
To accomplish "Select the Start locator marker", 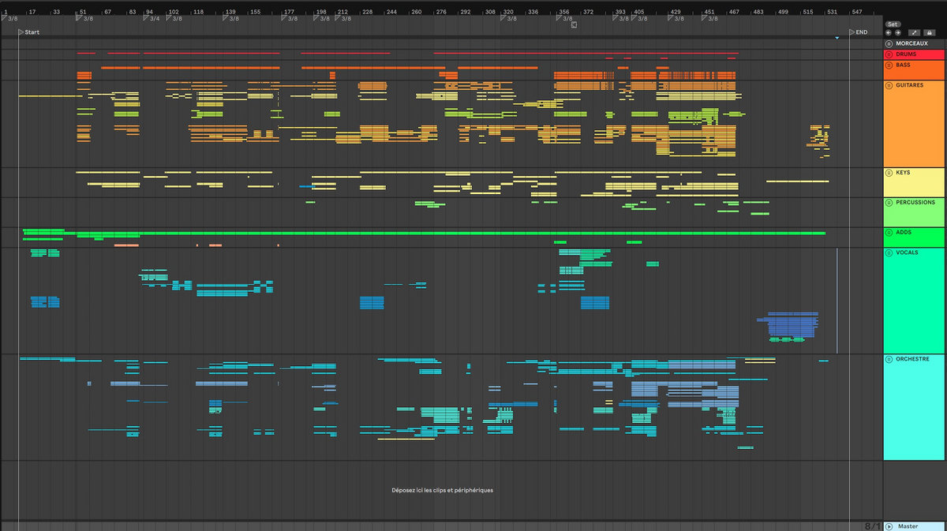I will [21, 32].
